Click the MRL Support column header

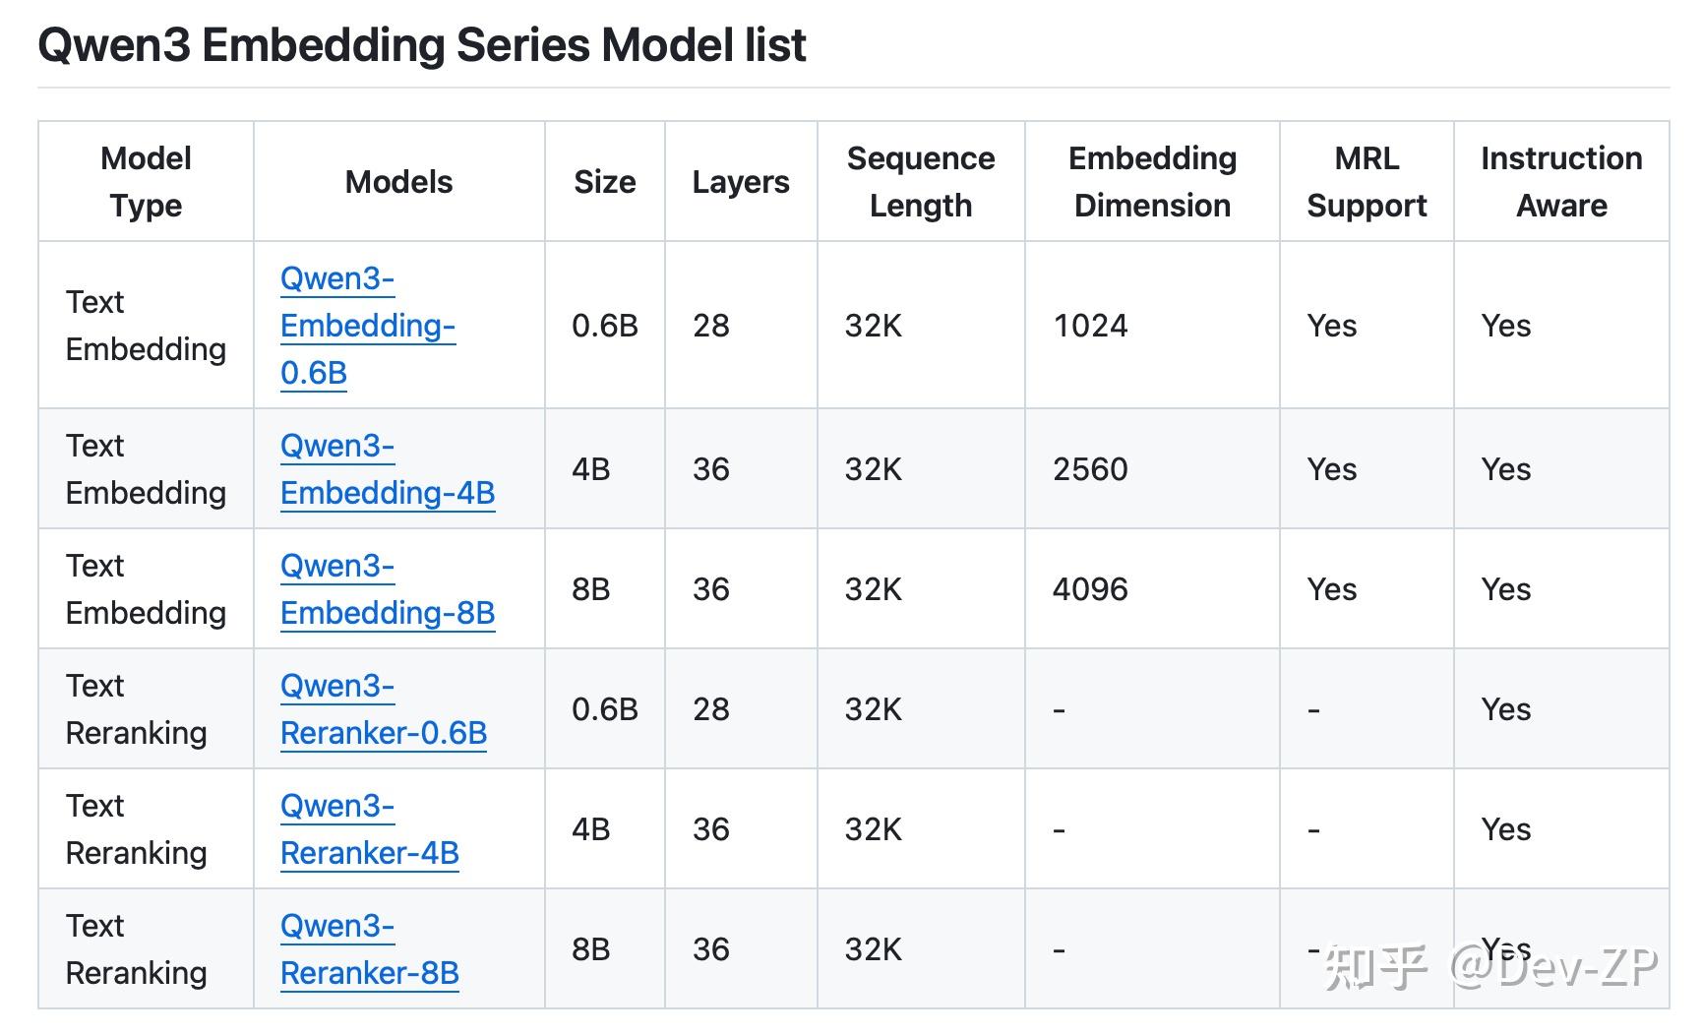coord(1366,182)
